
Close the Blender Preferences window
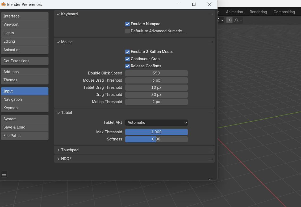point(210,4)
